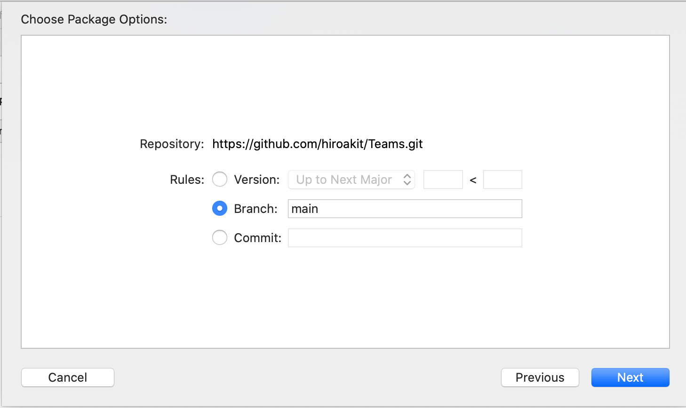Click the Cancel button
The width and height of the screenshot is (686, 408).
click(x=68, y=377)
